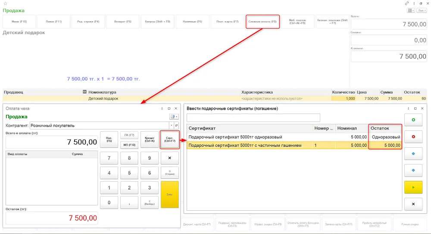
Task: Select row Подарочный сертификат 5000тг с частичным гашением
Action: (x=294, y=145)
